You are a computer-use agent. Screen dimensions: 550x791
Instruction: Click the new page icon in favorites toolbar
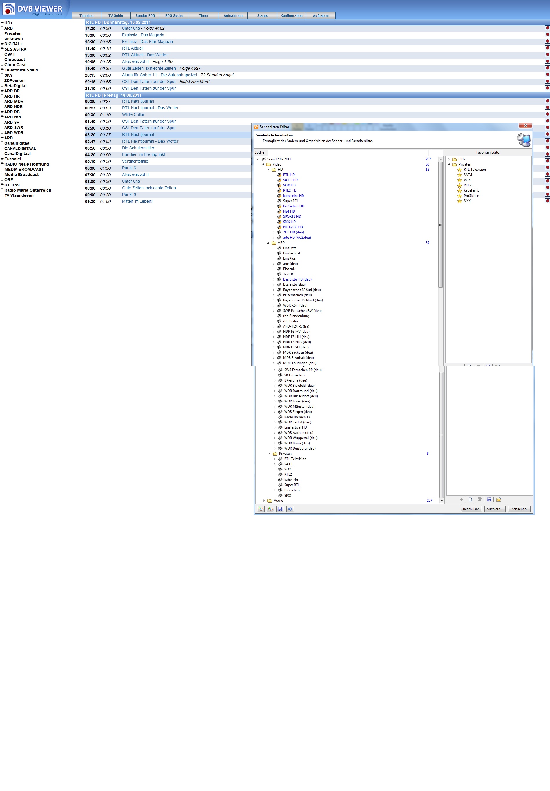(x=470, y=499)
